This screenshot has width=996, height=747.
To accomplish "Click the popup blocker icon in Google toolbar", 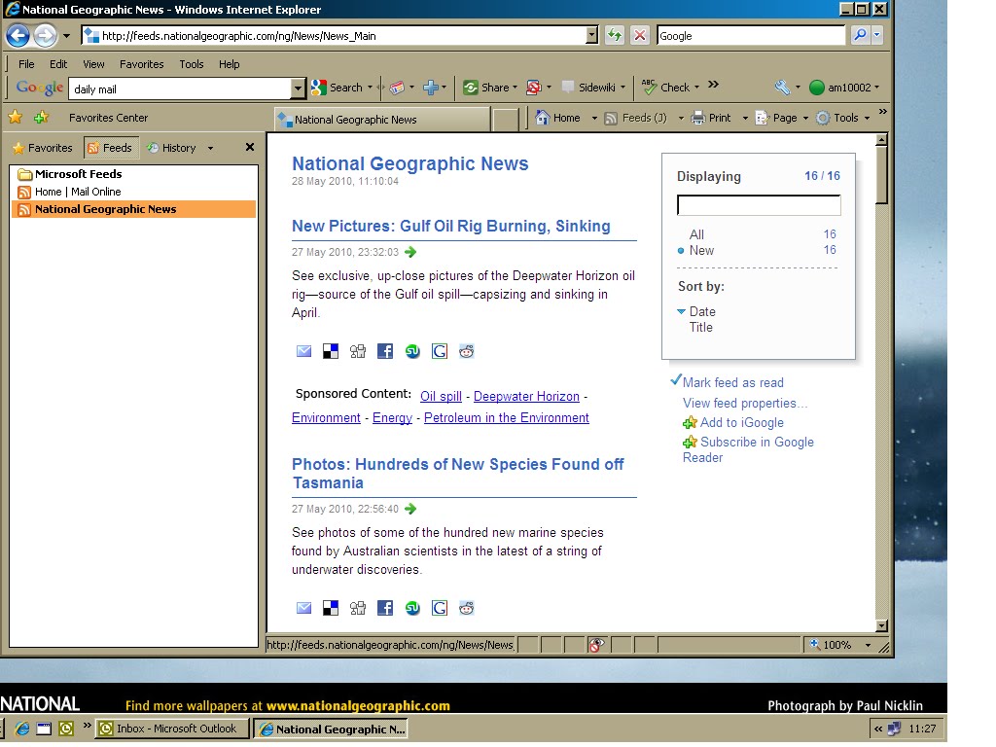I will [x=534, y=88].
